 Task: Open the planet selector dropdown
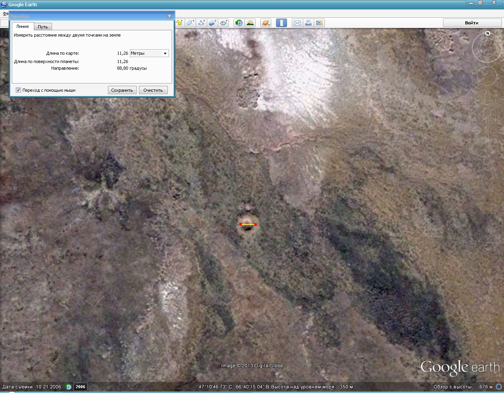click(x=266, y=23)
